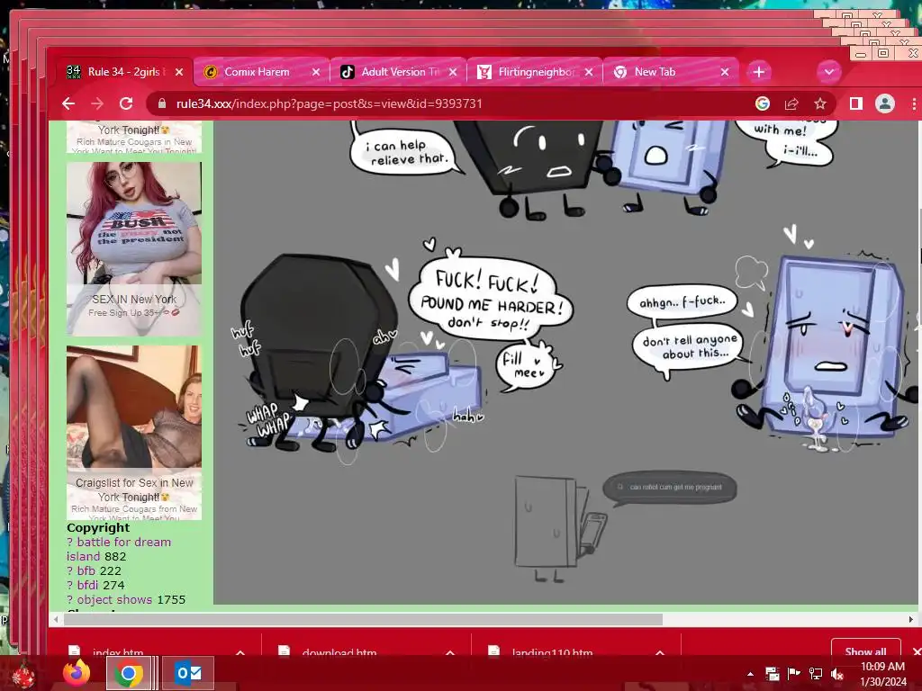Switch to the Flirtingneighbor tab
Viewport: 922px width, 691px height.
[x=537, y=72]
